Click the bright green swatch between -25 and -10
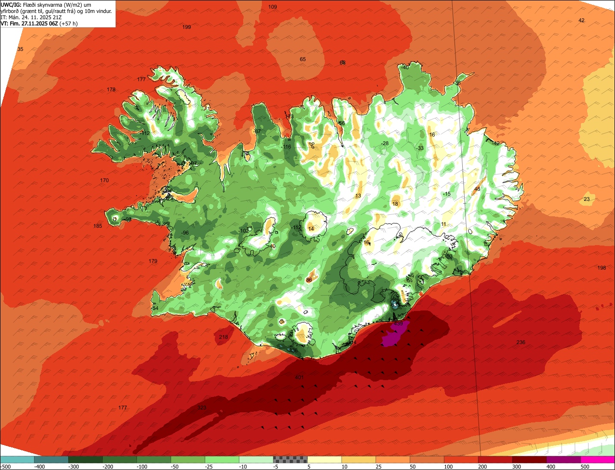 tap(222, 459)
